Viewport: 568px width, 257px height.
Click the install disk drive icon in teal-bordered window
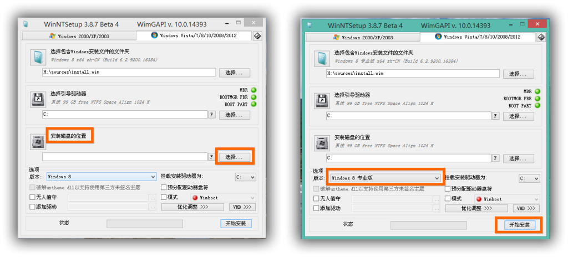click(x=321, y=143)
